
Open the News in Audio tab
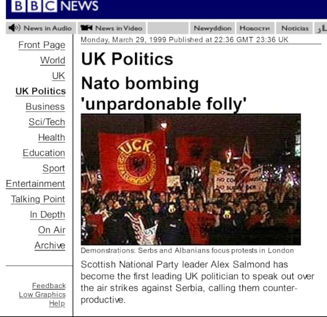pyautogui.click(x=41, y=28)
